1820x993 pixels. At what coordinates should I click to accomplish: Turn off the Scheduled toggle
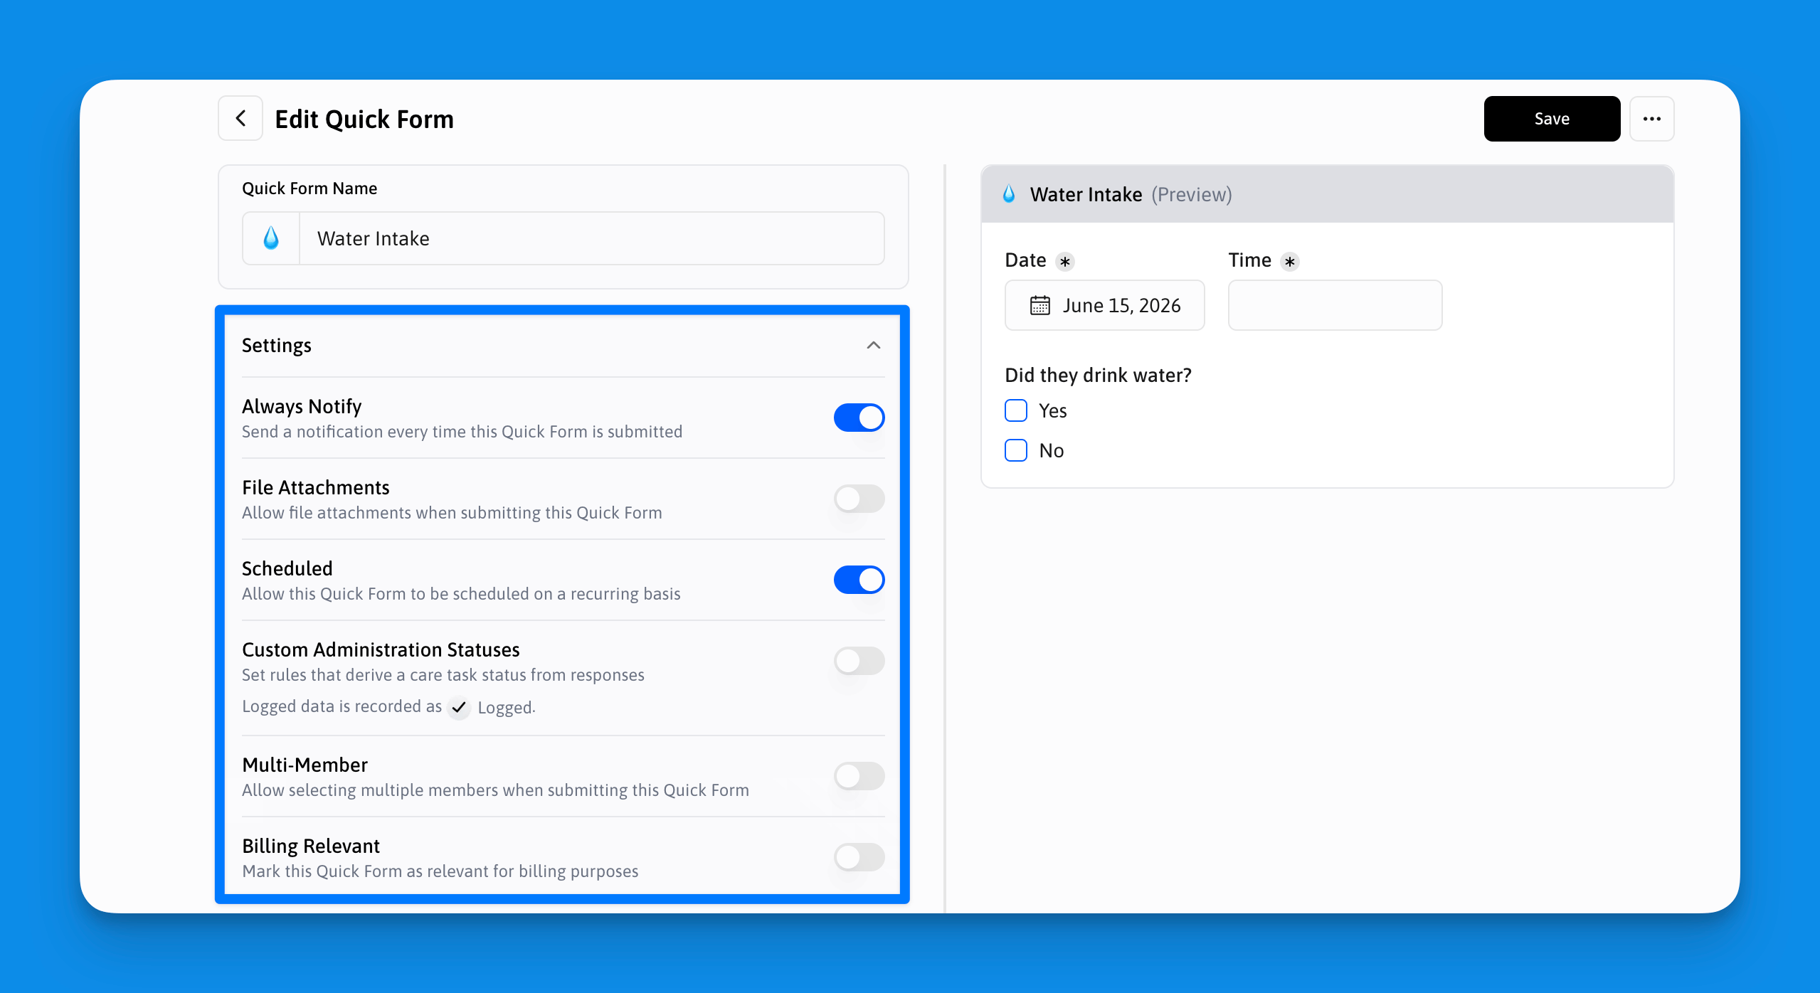859,580
